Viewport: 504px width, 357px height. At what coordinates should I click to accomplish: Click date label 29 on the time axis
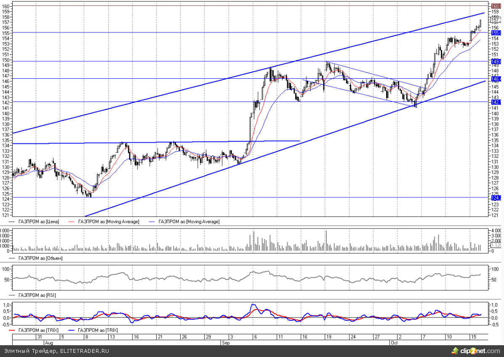click(208, 337)
